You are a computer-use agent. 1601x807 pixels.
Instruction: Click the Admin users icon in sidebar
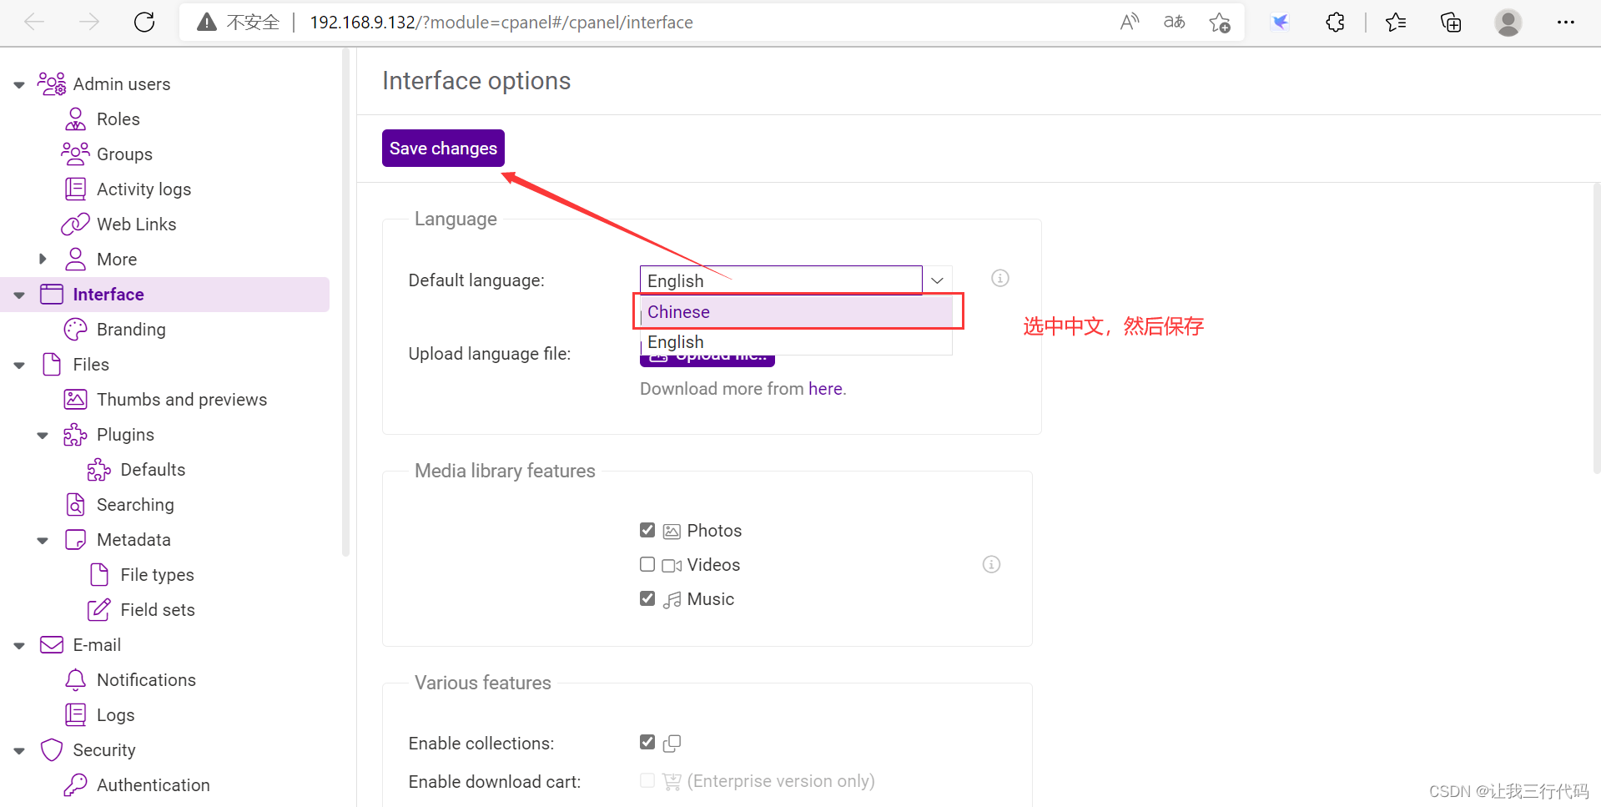(52, 84)
